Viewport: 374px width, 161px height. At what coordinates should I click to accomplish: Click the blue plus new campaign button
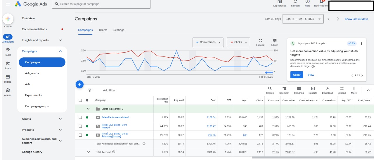79,84
